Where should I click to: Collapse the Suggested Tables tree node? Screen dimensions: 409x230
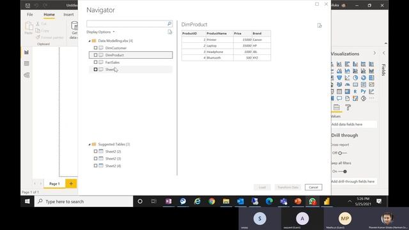(89, 144)
